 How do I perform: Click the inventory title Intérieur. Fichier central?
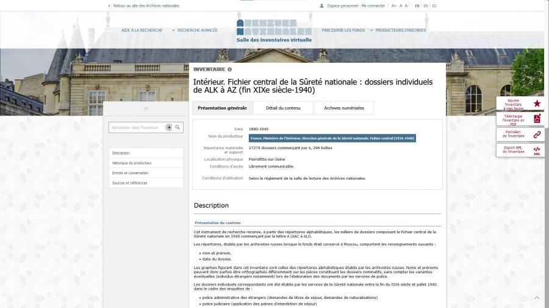tap(313, 86)
